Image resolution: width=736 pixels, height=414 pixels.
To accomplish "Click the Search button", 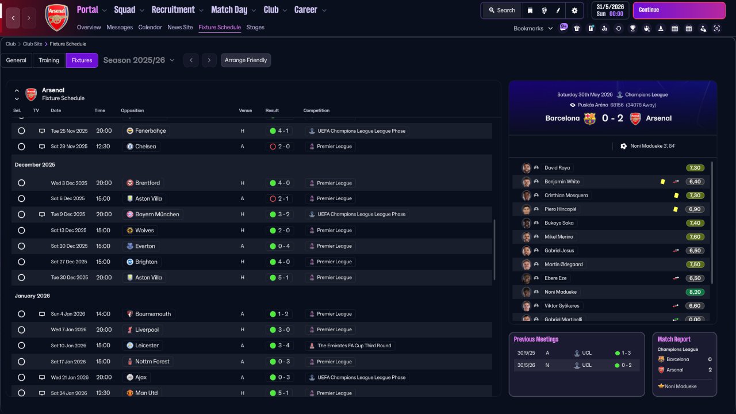I will (502, 10).
